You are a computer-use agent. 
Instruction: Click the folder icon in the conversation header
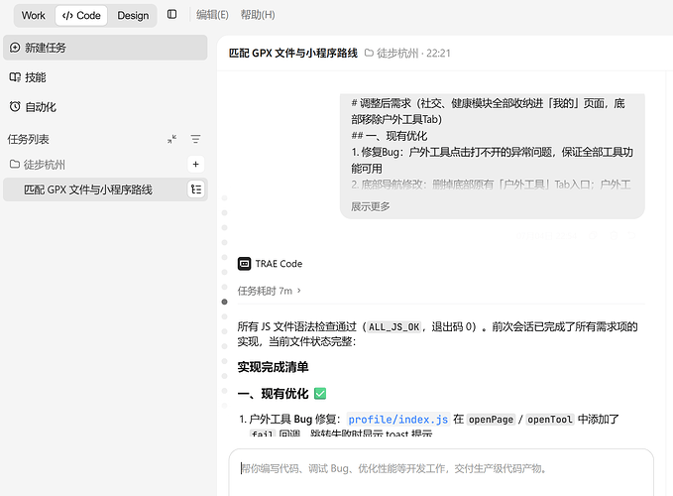369,53
